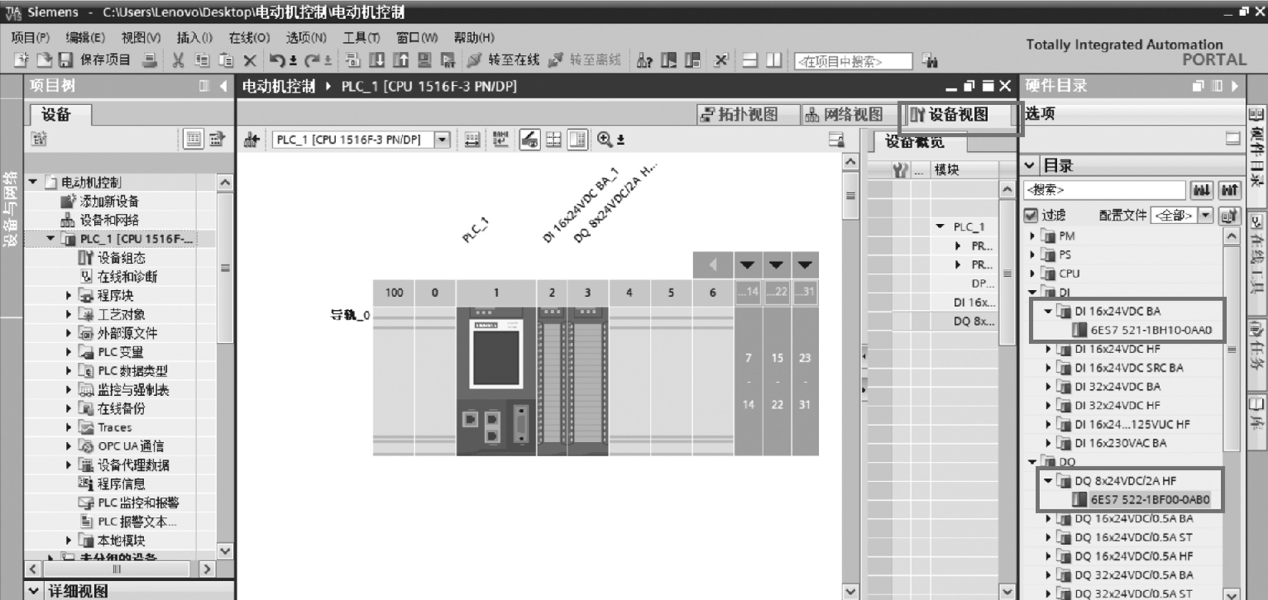Click the new project icon
This screenshot has height=600, width=1268.
point(21,60)
